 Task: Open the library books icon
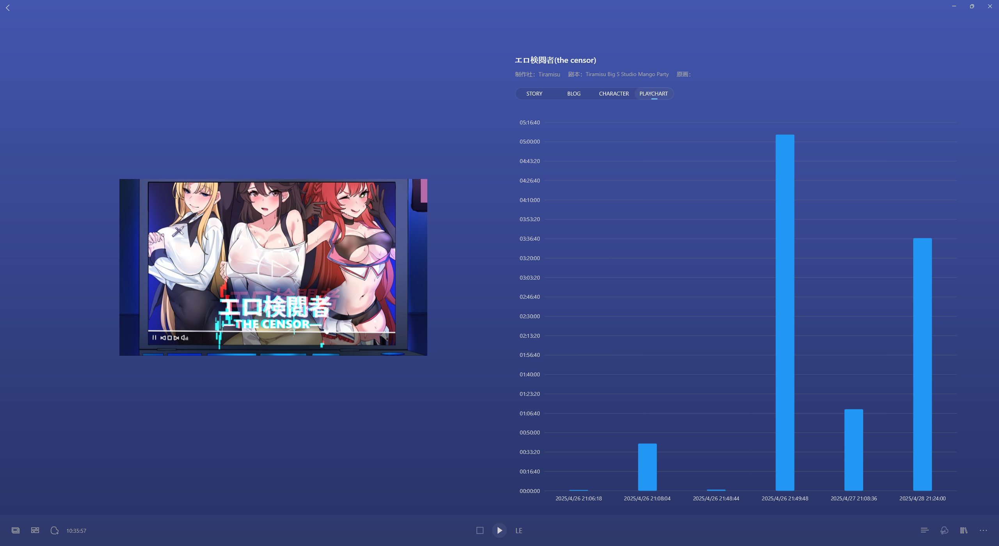click(964, 530)
